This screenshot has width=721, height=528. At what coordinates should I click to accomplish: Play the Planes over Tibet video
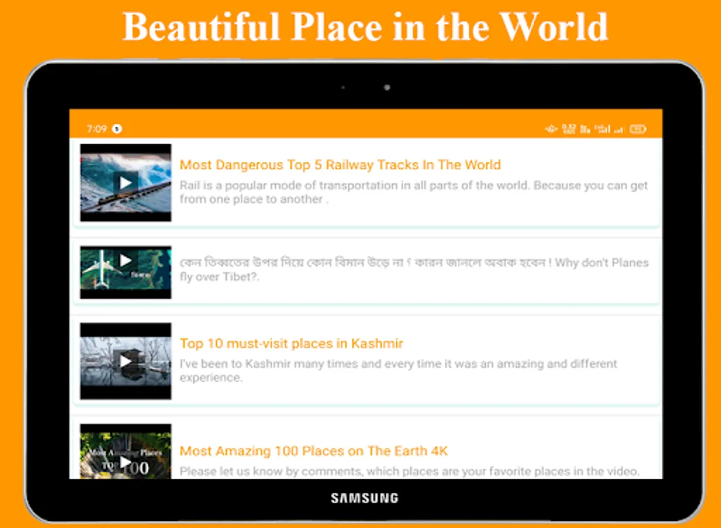click(126, 272)
